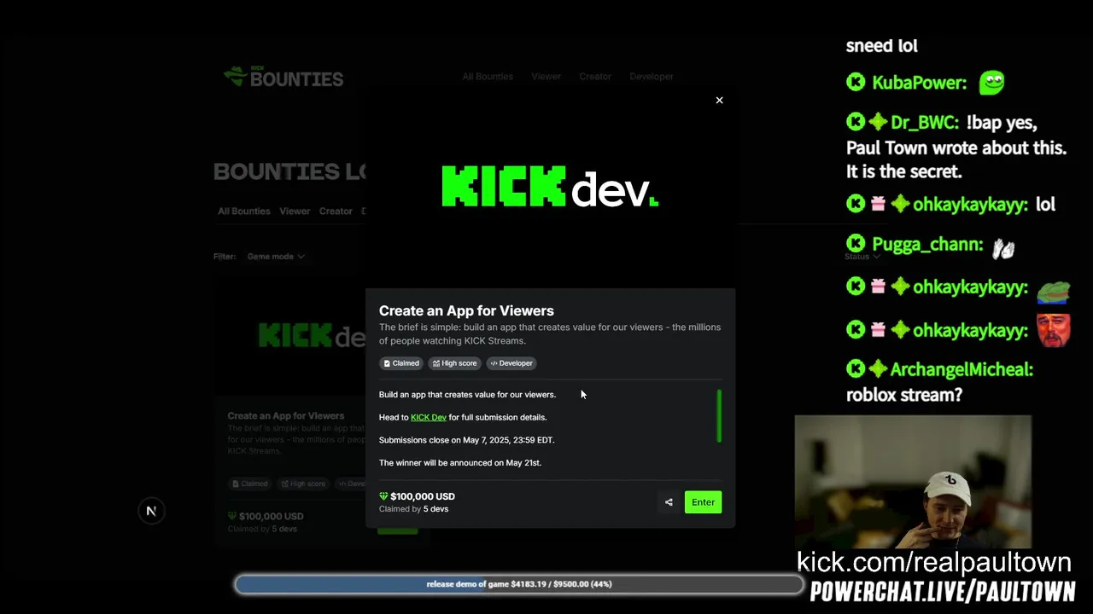
Task: Click the Kick badge beside ArchangelMicheal
Action: click(x=856, y=369)
